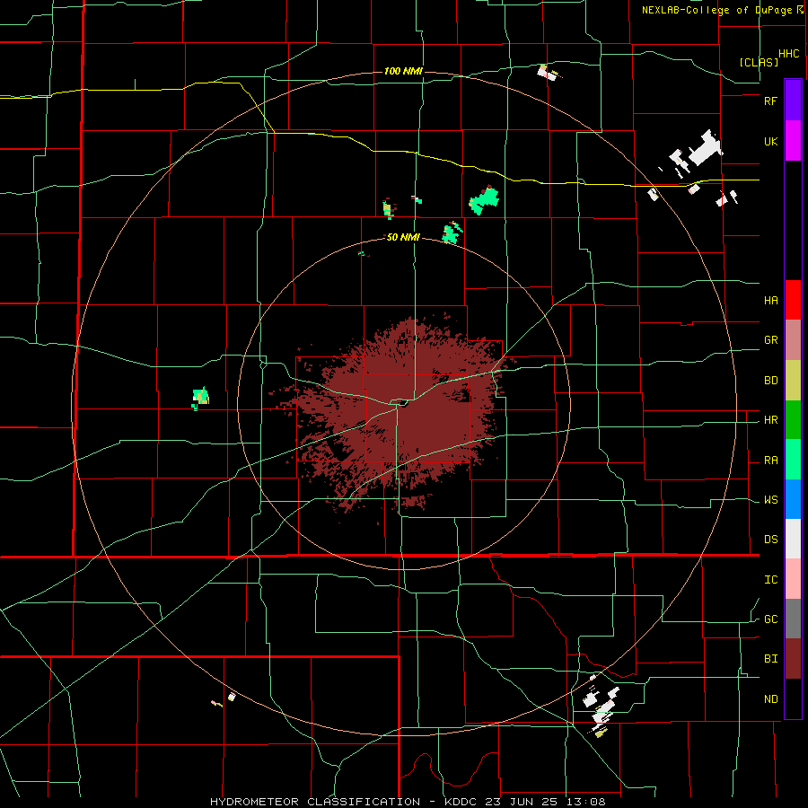The width and height of the screenshot is (808, 808).
Task: Pick the HR dark green legend block
Action: click(793, 420)
